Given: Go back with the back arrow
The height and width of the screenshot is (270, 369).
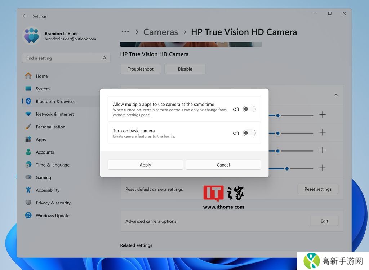Looking at the screenshot, I should pos(25,16).
